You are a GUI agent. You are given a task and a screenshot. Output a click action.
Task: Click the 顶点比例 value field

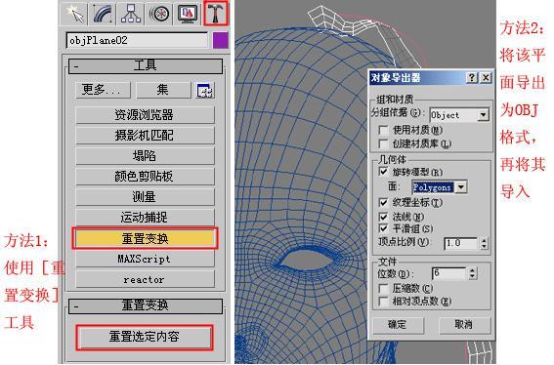[x=461, y=243]
